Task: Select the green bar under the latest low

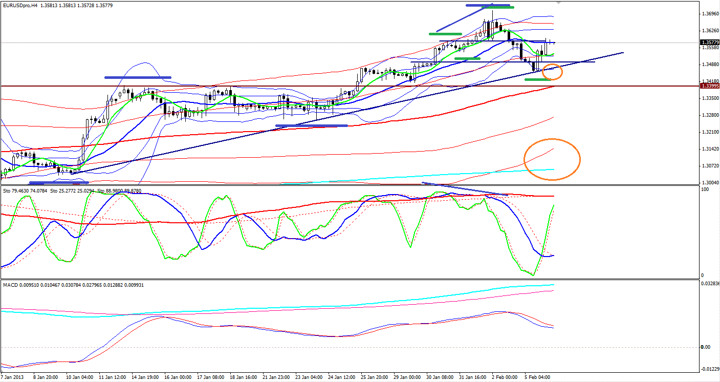Action: [x=537, y=79]
